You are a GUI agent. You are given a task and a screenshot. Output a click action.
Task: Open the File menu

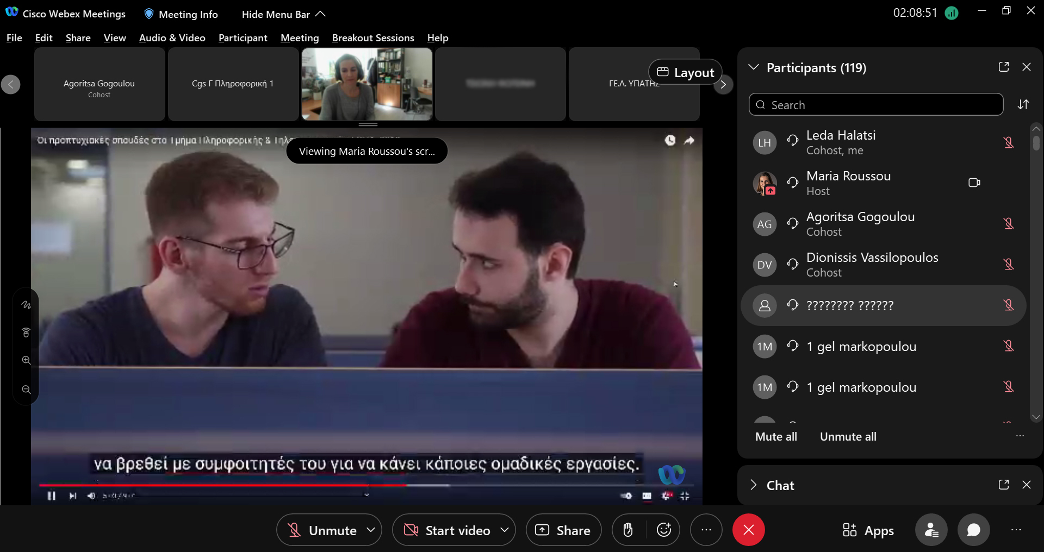tap(14, 38)
